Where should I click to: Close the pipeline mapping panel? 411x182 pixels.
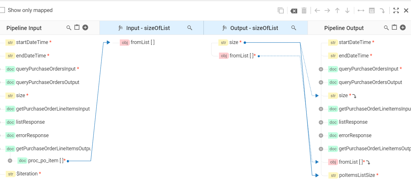click(406, 11)
